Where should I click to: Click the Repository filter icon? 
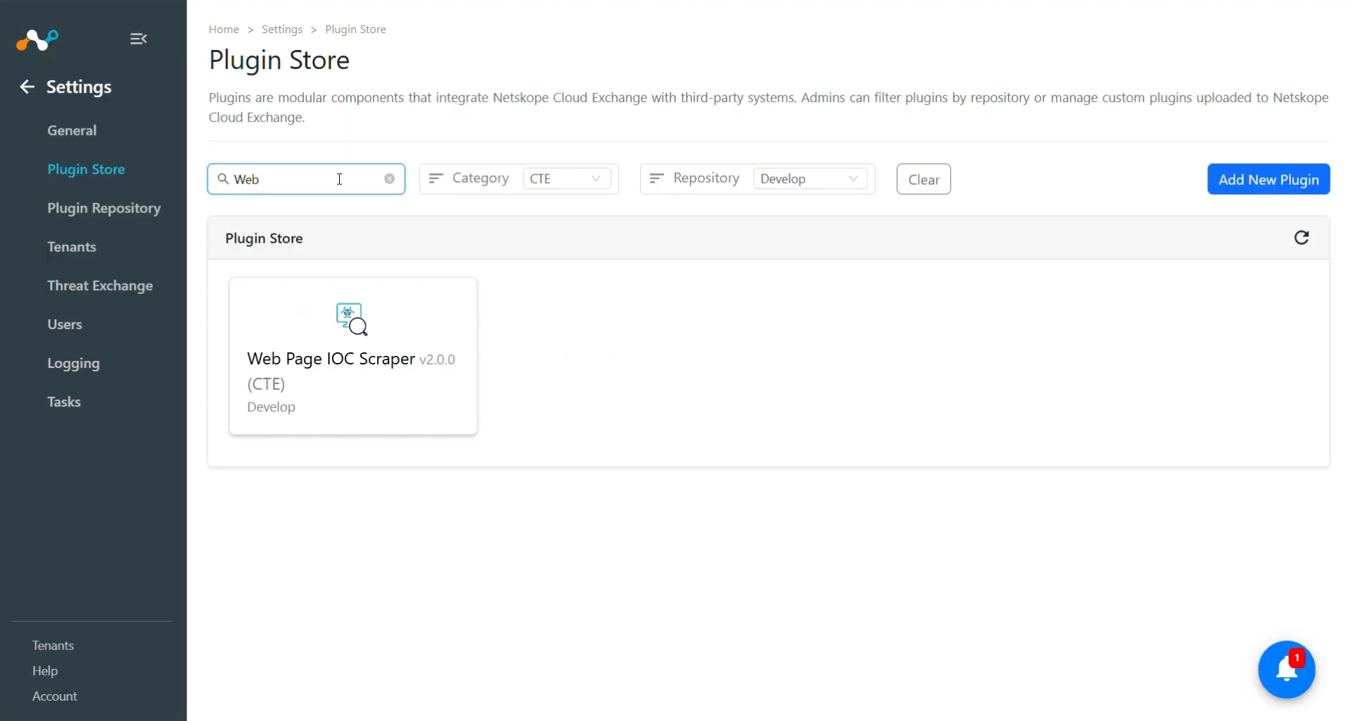[656, 179]
